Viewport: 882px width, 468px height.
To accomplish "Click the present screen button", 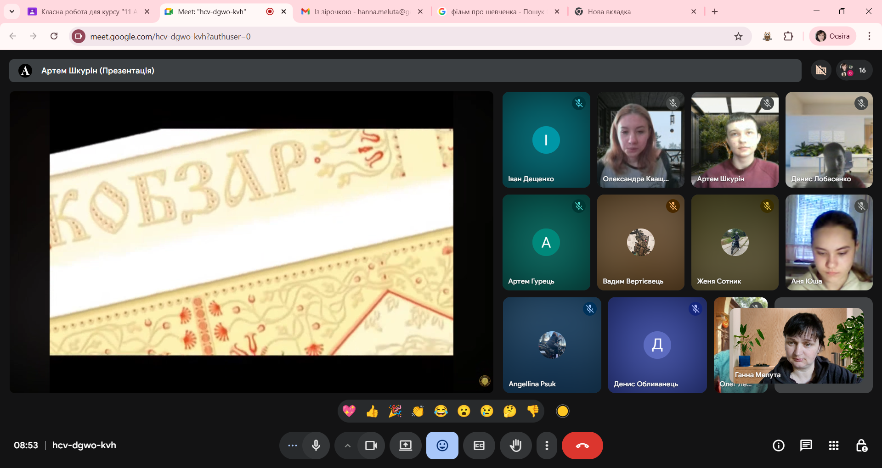I will (405, 446).
